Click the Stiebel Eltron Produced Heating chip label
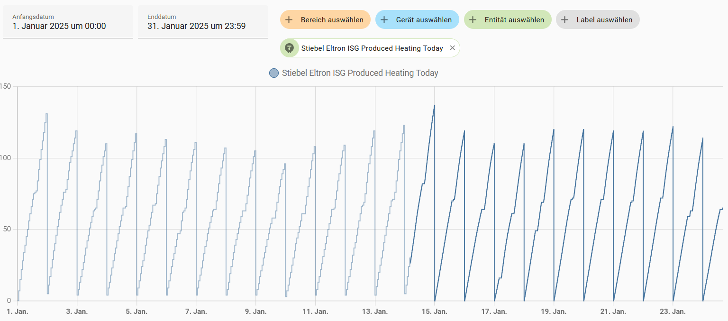 click(x=372, y=48)
